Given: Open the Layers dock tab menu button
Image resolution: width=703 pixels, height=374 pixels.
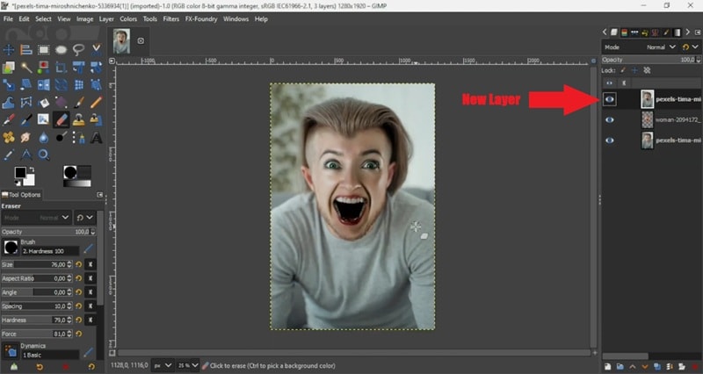Looking at the screenshot, I should (697, 32).
